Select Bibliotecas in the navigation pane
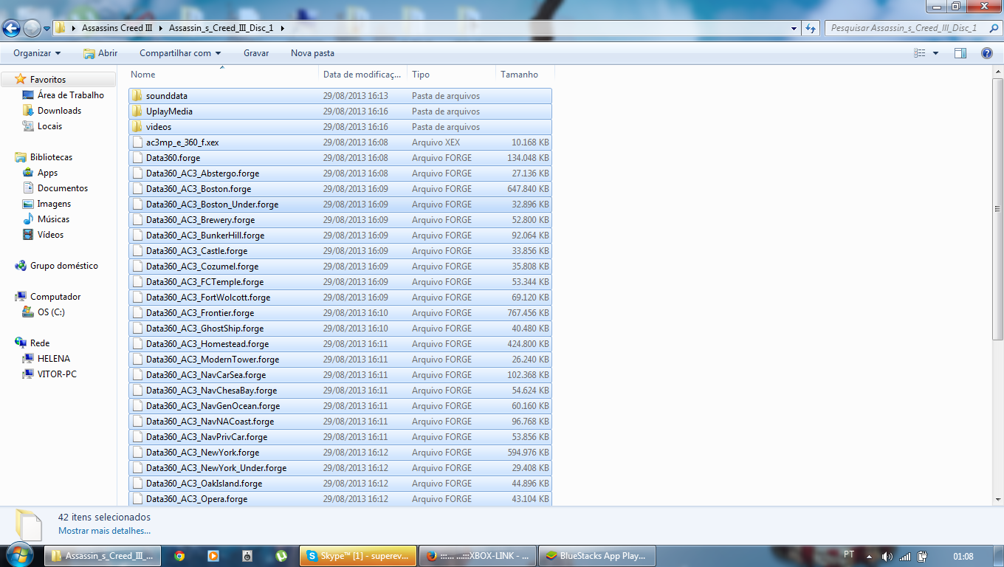The width and height of the screenshot is (1004, 567). click(x=51, y=157)
